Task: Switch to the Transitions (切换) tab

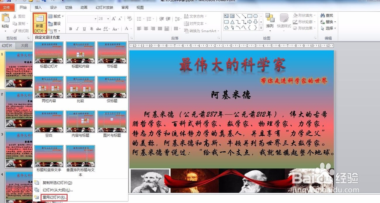Action: (68, 8)
